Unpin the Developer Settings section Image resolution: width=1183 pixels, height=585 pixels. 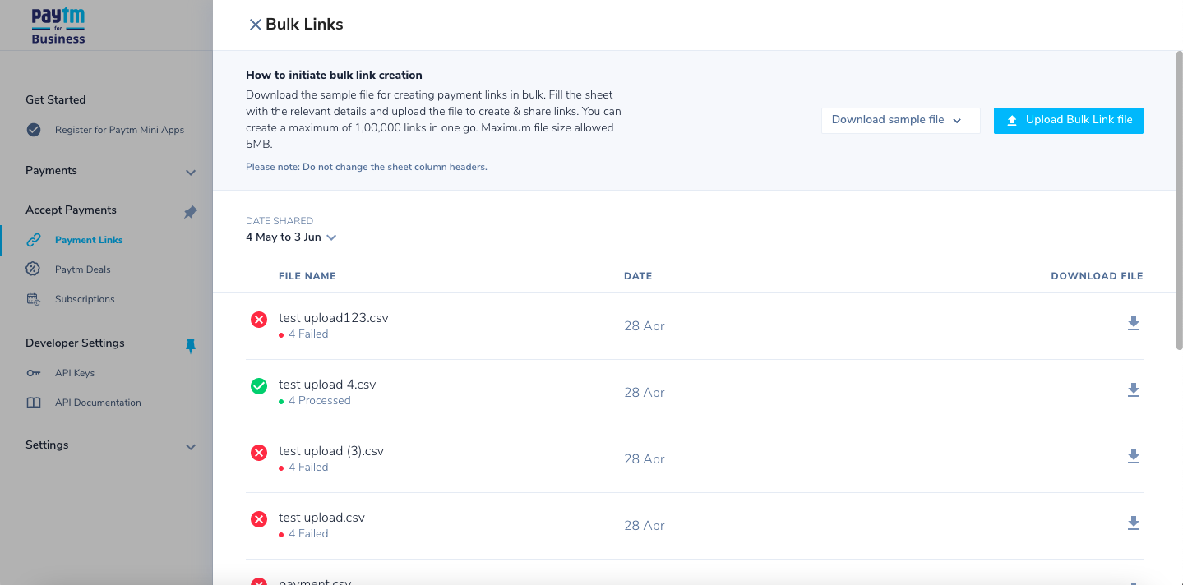191,346
